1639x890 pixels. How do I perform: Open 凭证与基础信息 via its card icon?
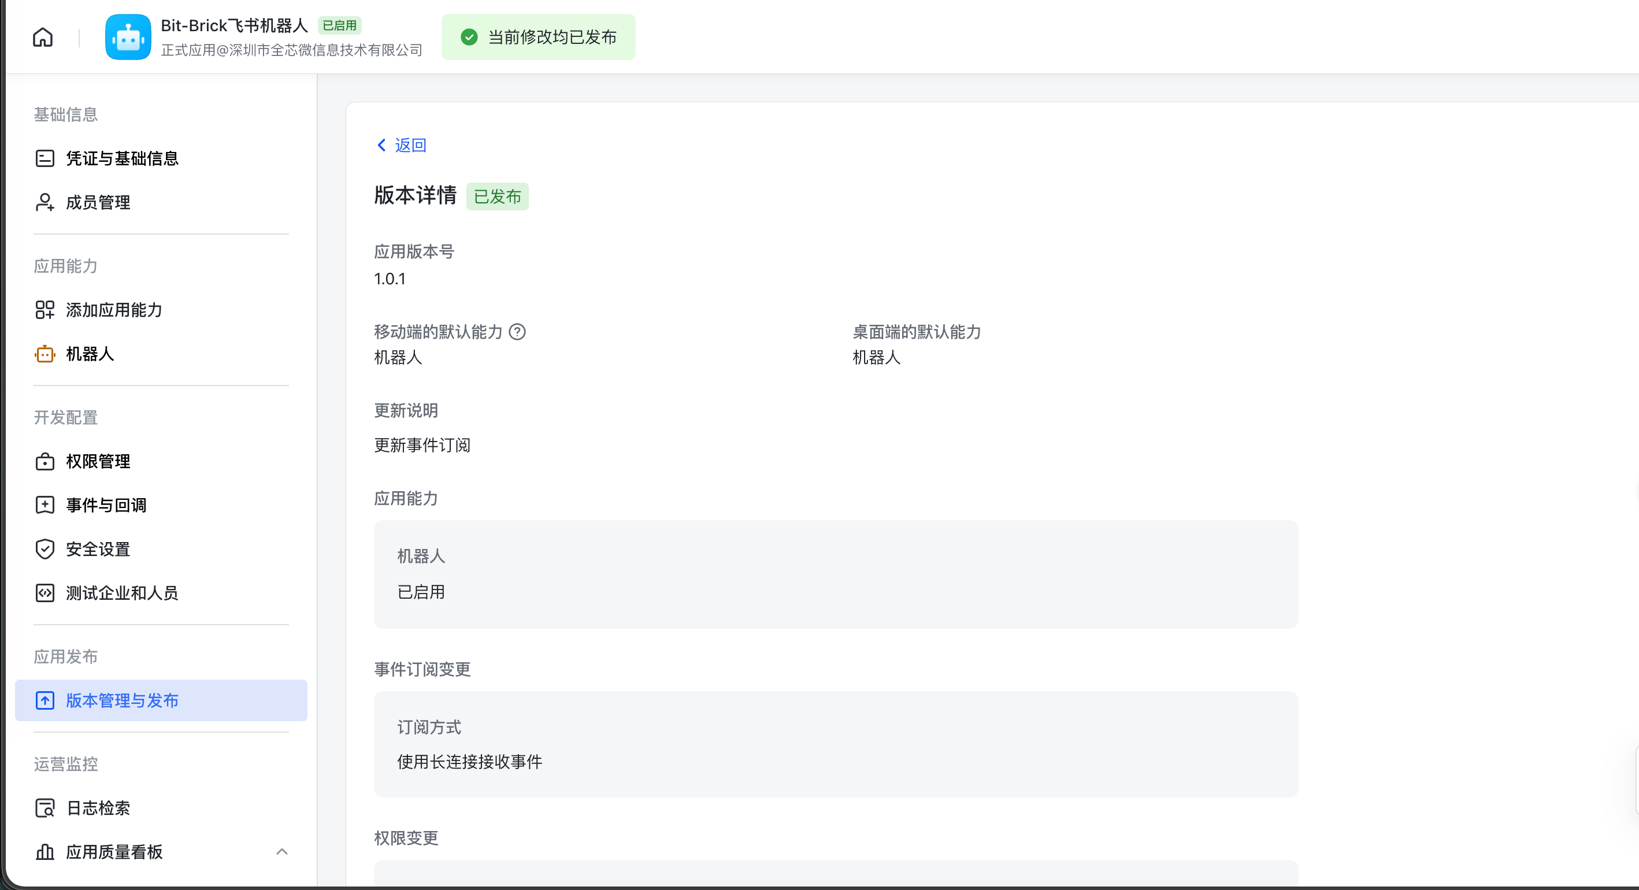click(x=45, y=158)
